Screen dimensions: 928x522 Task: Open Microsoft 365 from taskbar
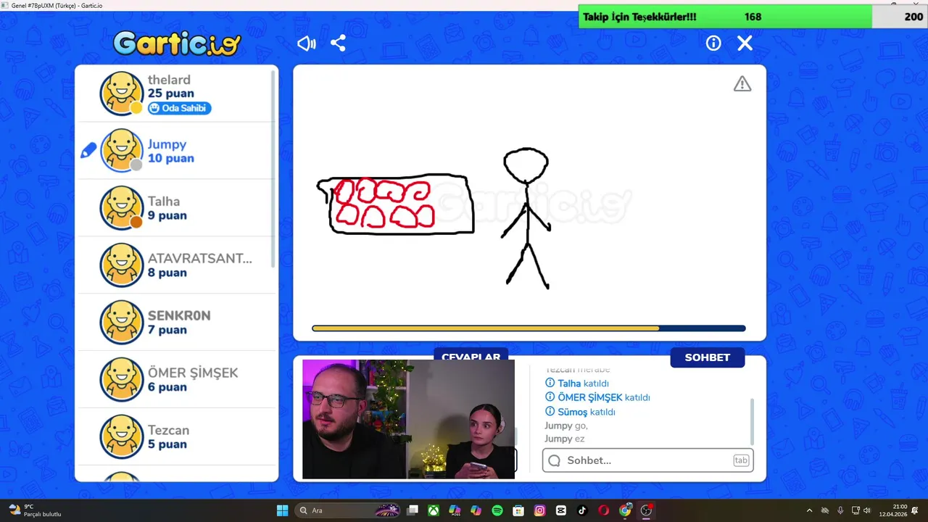(x=455, y=510)
